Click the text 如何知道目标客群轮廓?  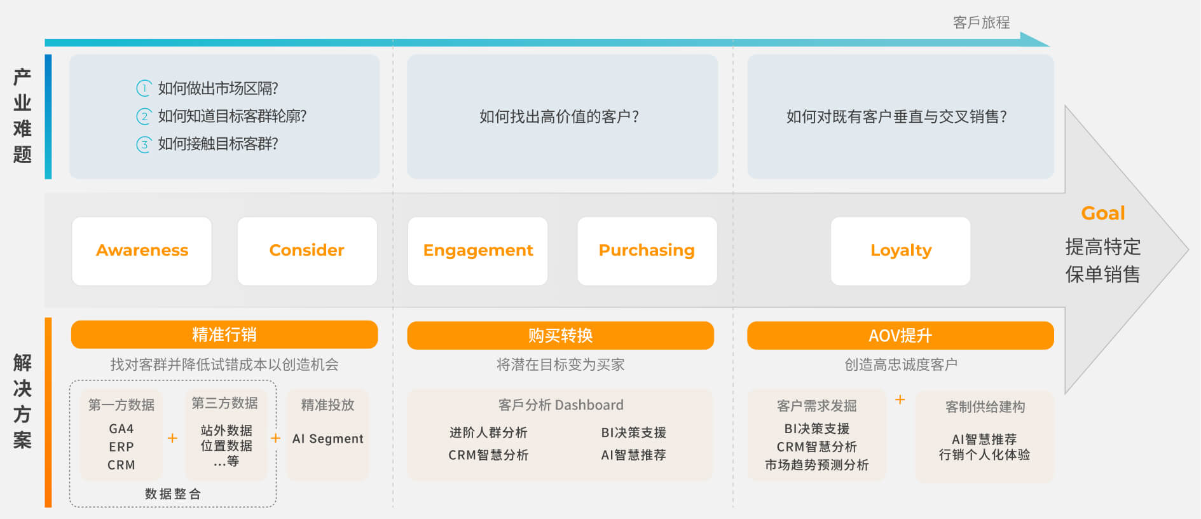click(232, 116)
